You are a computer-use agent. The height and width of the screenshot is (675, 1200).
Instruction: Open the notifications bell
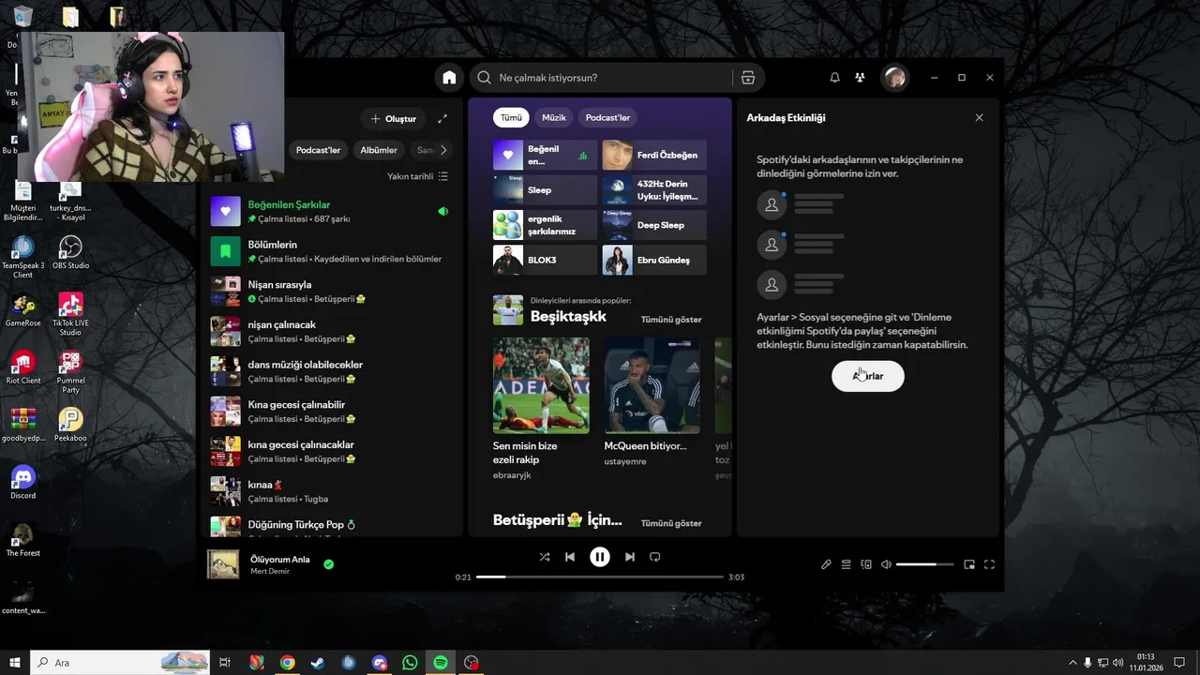834,78
